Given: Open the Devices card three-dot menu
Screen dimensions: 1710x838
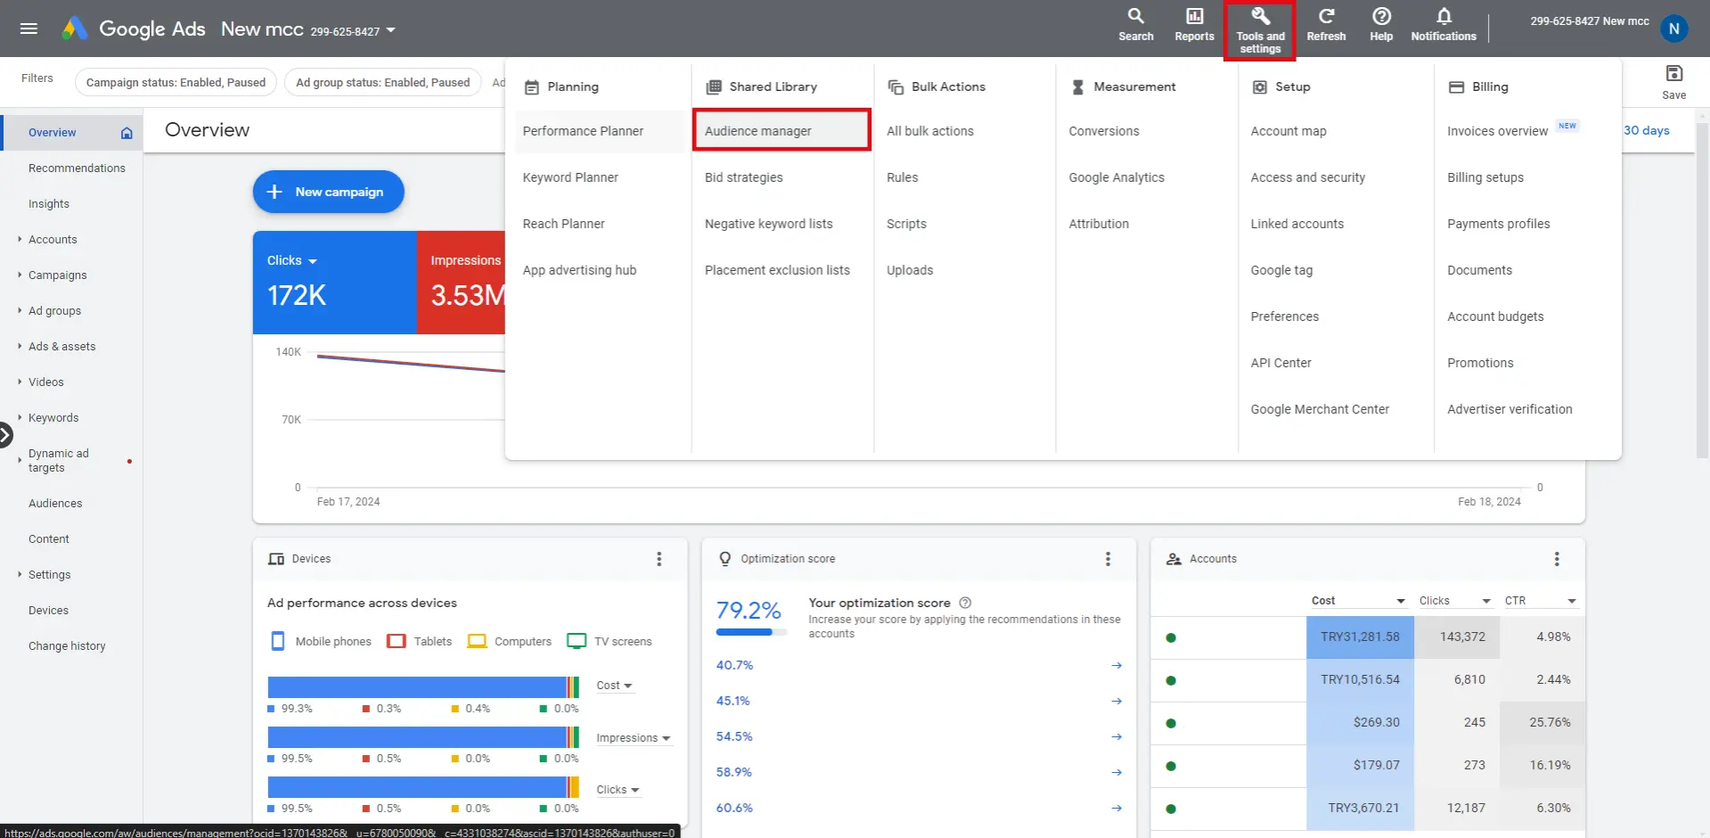Looking at the screenshot, I should (x=659, y=559).
